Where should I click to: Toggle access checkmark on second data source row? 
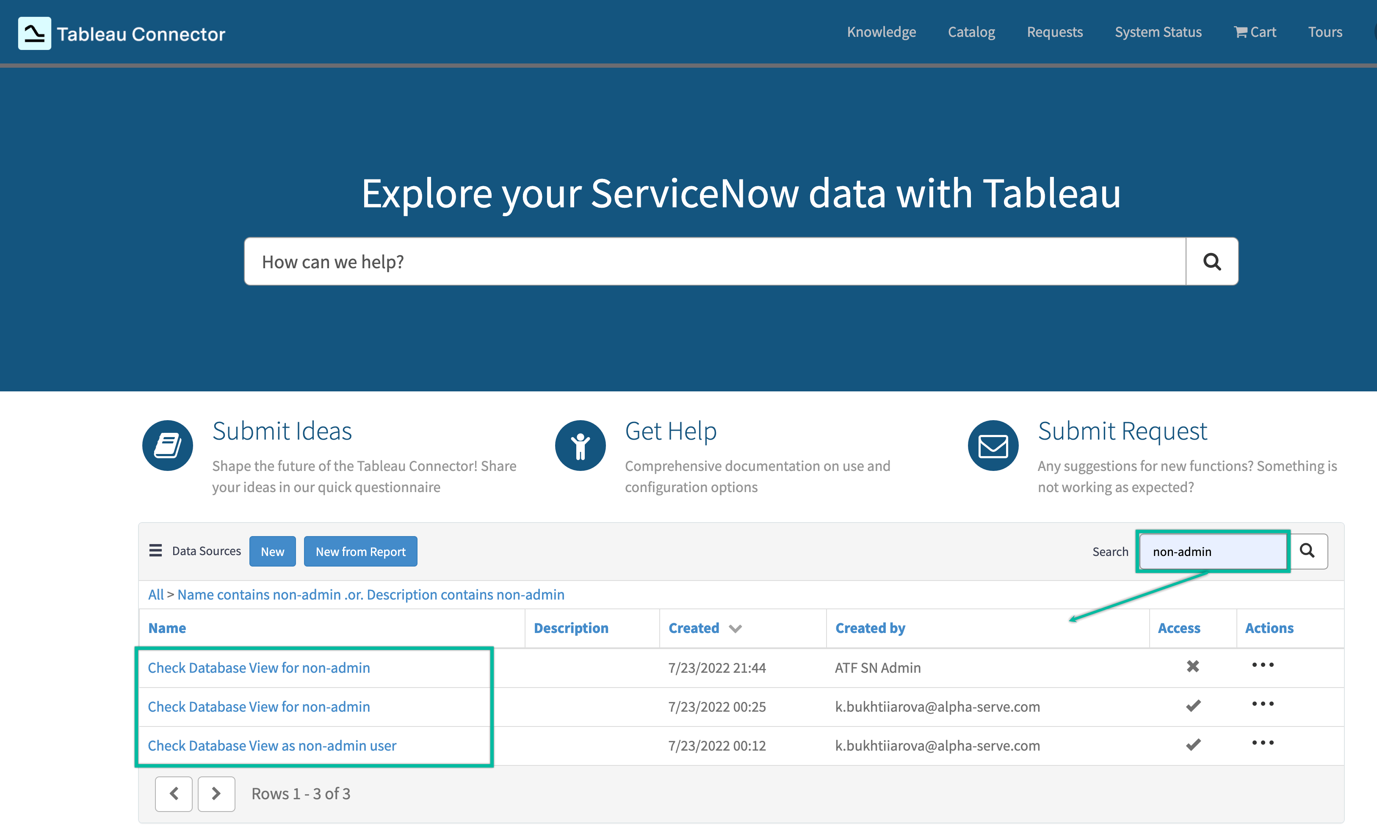click(1192, 705)
